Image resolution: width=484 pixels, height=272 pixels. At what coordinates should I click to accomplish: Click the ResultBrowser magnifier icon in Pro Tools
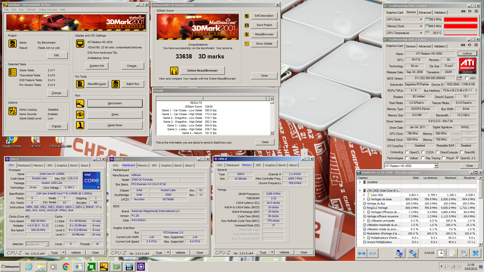point(80,84)
